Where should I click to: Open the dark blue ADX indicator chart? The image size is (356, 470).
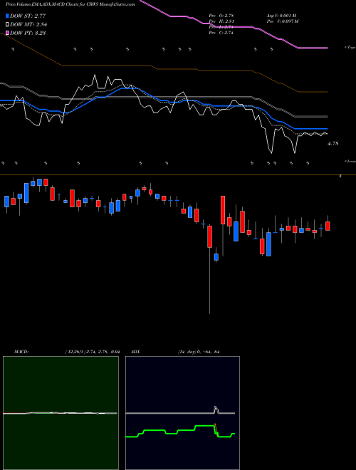[x=182, y=413]
